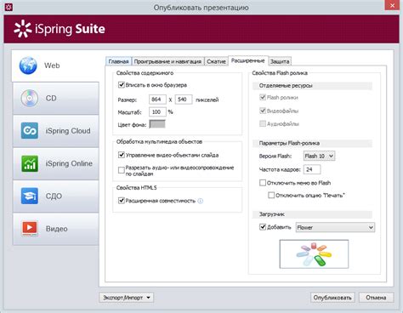The image size is (403, 313).
Task: Click the Загрузчик section heading
Action: [x=272, y=214]
